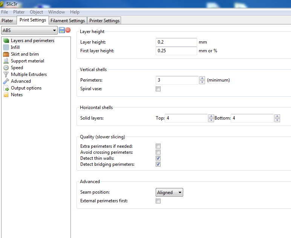Click the red delete preset icon

[68, 30]
